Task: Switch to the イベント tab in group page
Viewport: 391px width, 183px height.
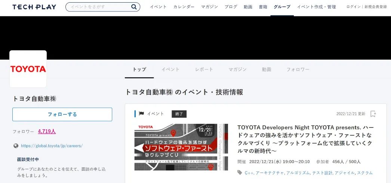Action: tap(170, 70)
